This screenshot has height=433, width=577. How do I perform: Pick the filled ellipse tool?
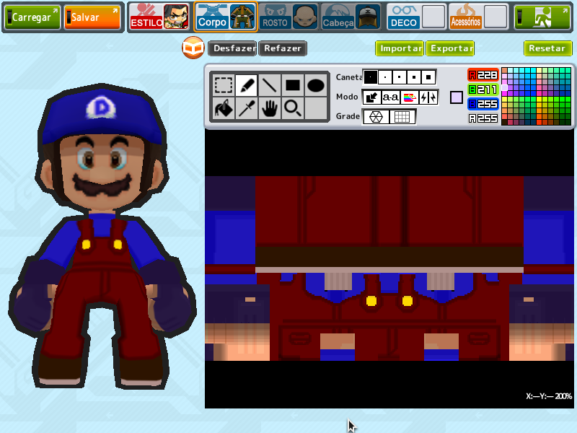pos(316,85)
